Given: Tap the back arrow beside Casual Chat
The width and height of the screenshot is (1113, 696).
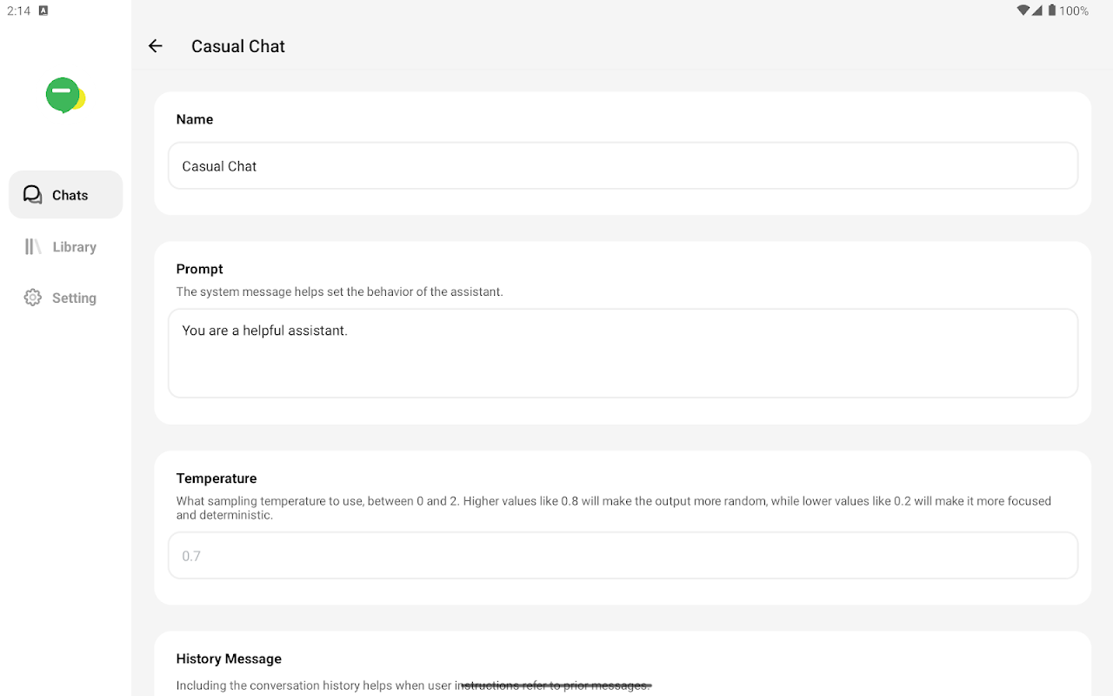Looking at the screenshot, I should (x=156, y=46).
